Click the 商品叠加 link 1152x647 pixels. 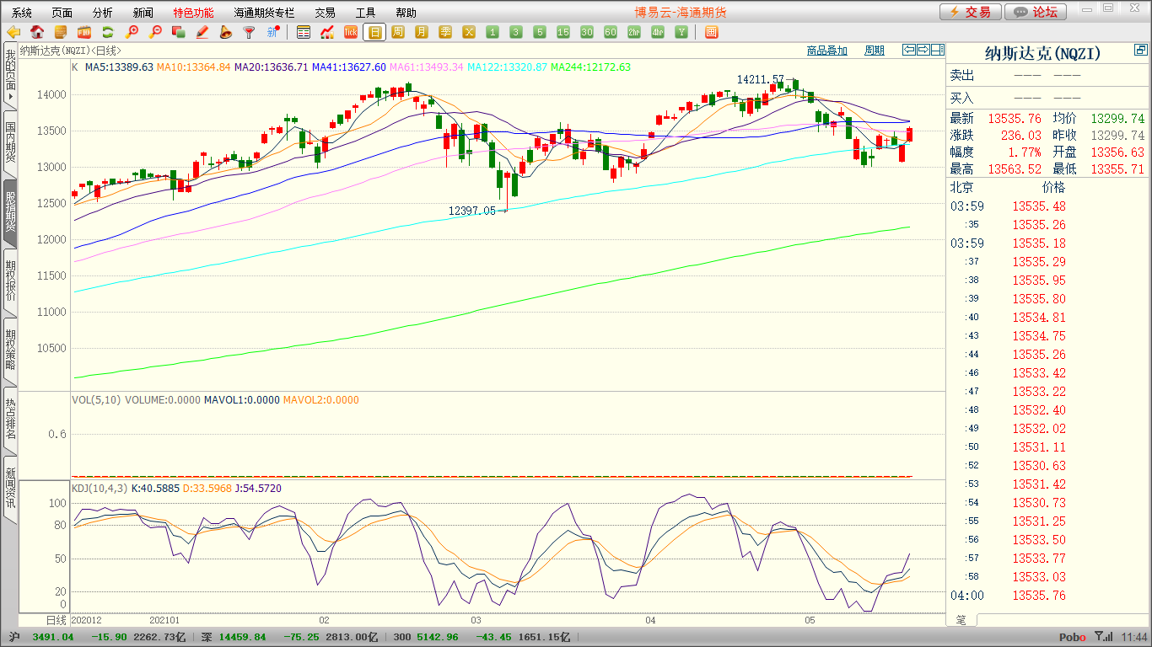point(827,51)
